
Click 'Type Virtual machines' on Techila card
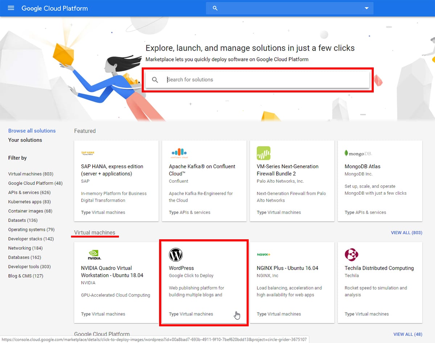click(x=367, y=314)
